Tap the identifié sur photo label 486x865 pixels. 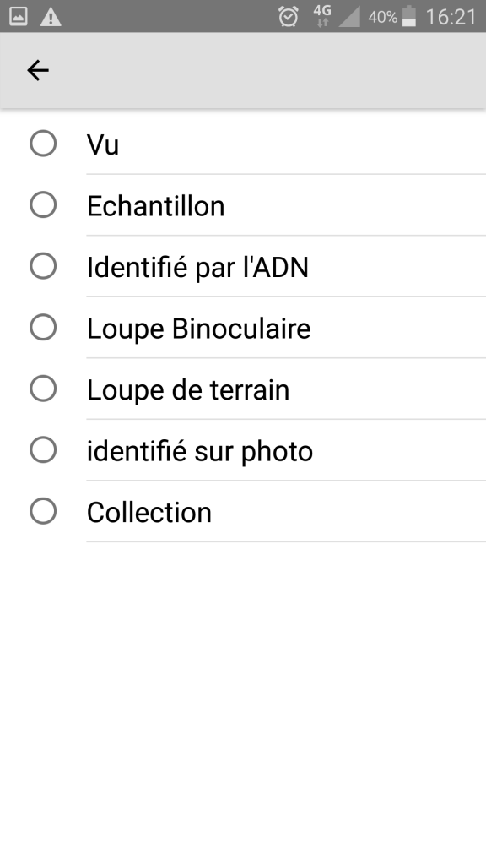pyautogui.click(x=199, y=451)
